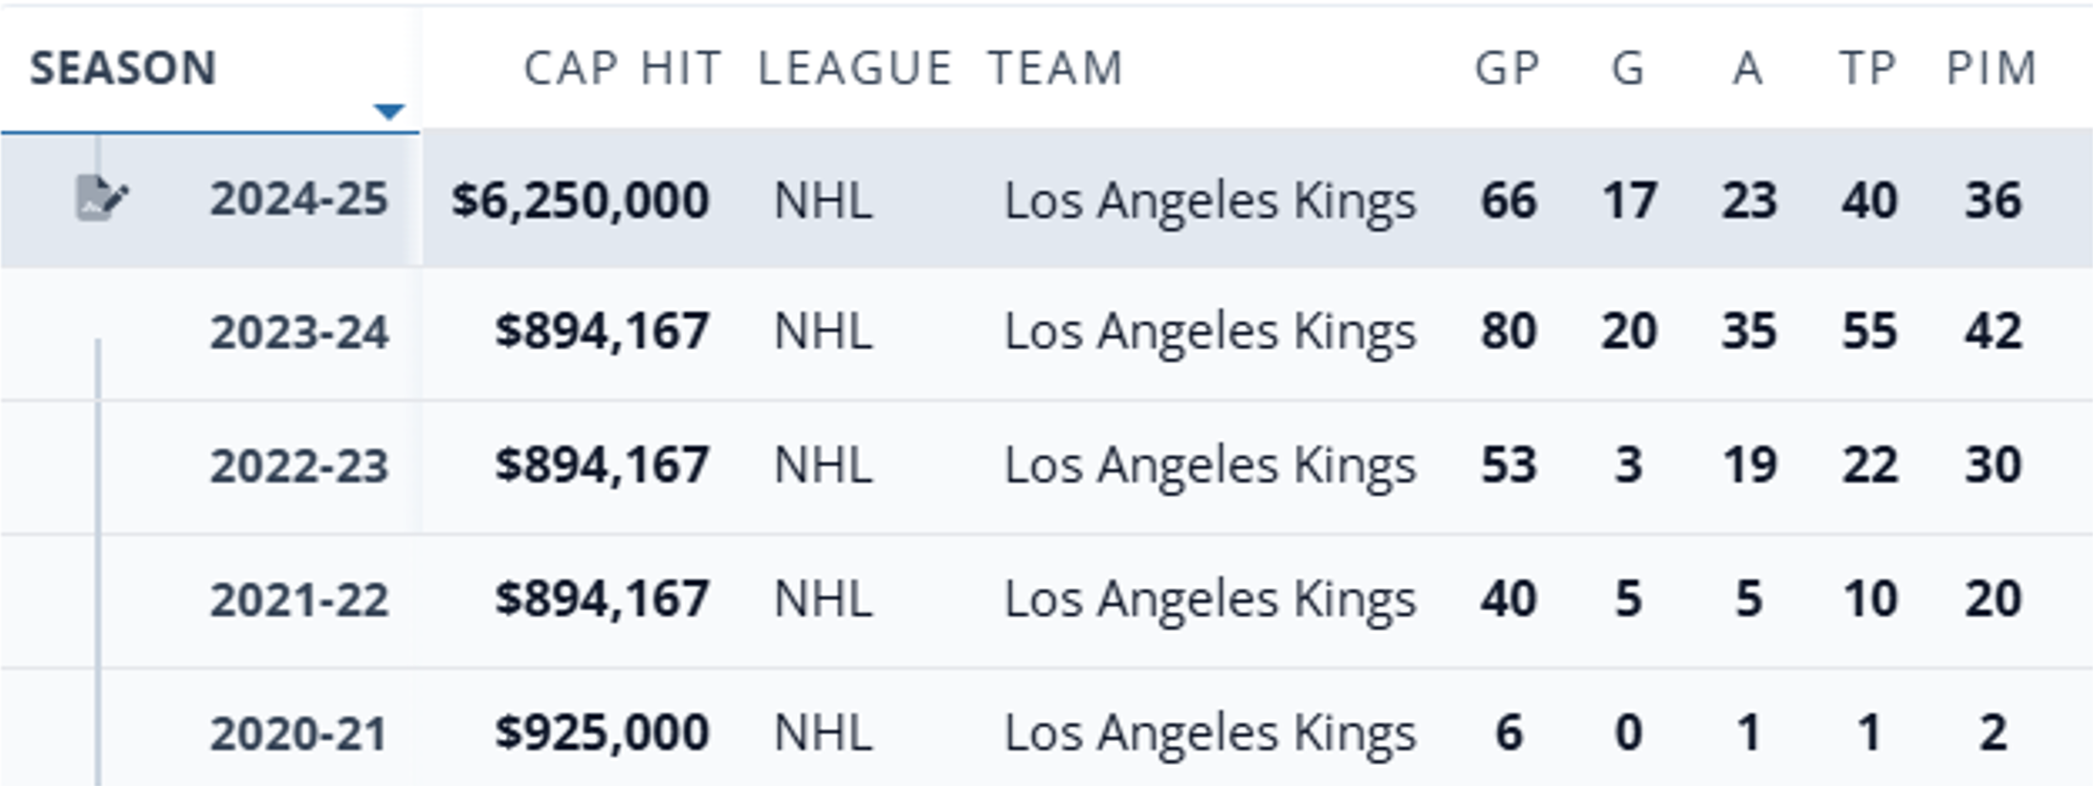The width and height of the screenshot is (2093, 786).
Task: Select the 2023-24 season link
Action: point(299,333)
